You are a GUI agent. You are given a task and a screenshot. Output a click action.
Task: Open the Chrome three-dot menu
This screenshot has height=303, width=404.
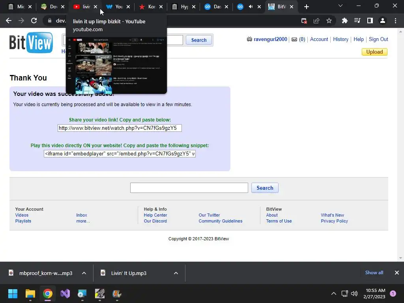(x=395, y=21)
